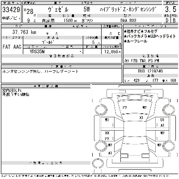Click the model code DAA RU3
Viewport: 179px width, 179px height.
pyautogui.click(x=128, y=21)
